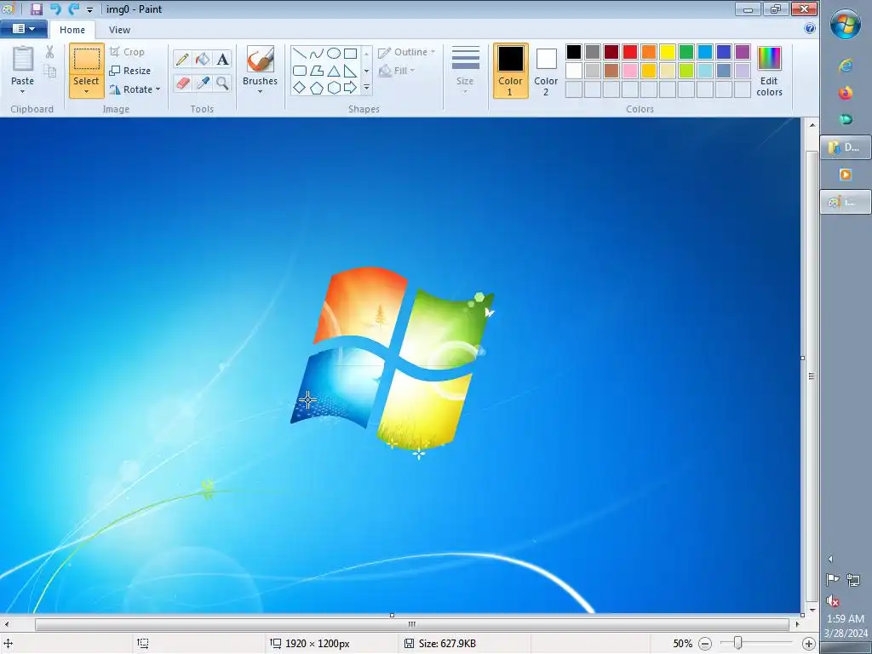Click the zoom slider handle
The height and width of the screenshot is (654, 872).
click(x=737, y=644)
